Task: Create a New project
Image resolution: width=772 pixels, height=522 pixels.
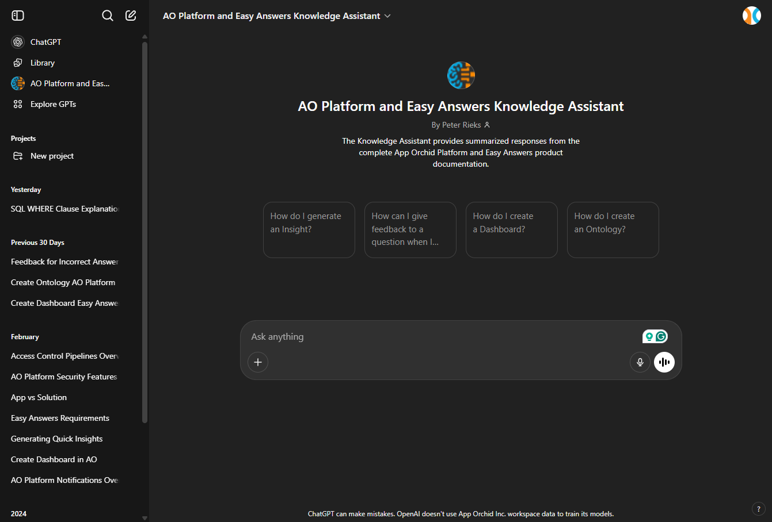Action: pyautogui.click(x=52, y=156)
